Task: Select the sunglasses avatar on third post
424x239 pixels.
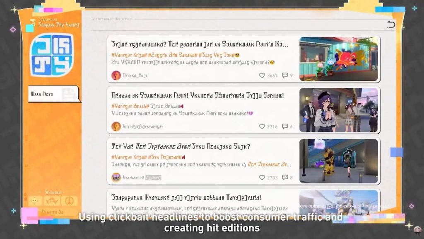Action: click(x=116, y=178)
